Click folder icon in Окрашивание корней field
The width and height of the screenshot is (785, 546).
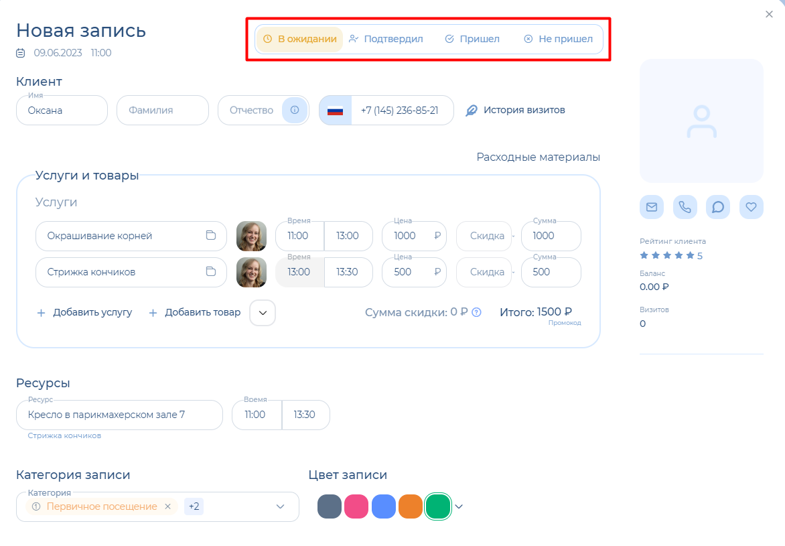coord(210,236)
